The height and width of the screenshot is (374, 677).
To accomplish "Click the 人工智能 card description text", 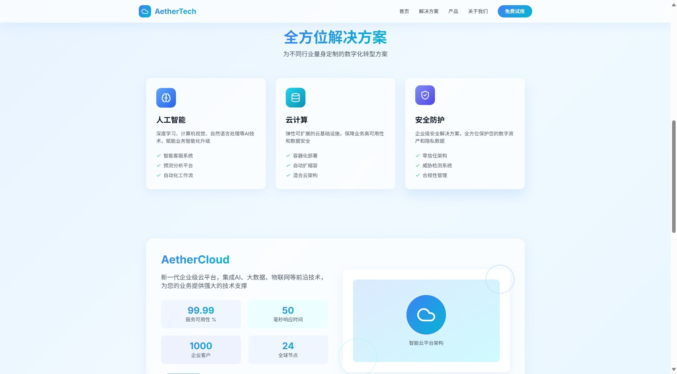I will (205, 137).
